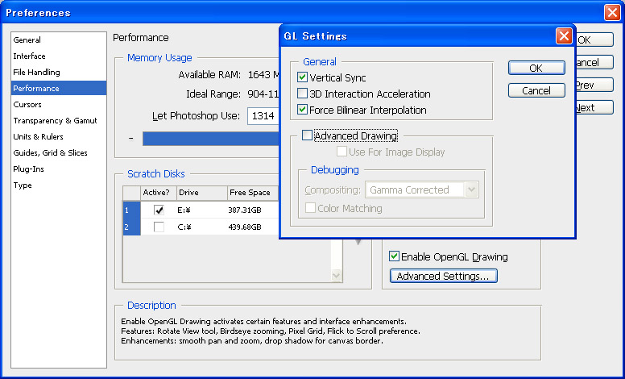
Task: Click the Color Matching checkbox
Action: coord(310,208)
